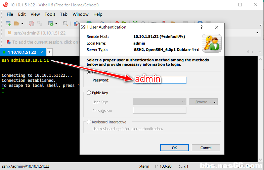Click the Remote Host value '10.10.1.51:22 (%default%)'
Viewport: 264px width, 170px height.
(x=159, y=37)
